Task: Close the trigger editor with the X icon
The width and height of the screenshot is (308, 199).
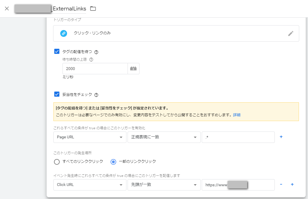Action: pos(7,9)
